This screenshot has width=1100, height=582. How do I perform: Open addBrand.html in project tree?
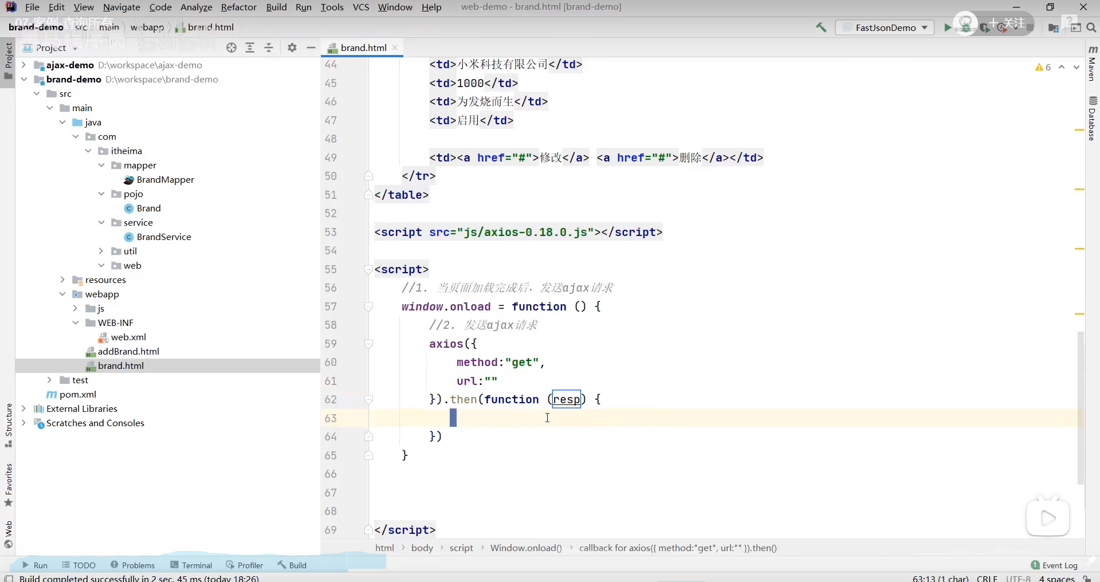[x=128, y=352]
